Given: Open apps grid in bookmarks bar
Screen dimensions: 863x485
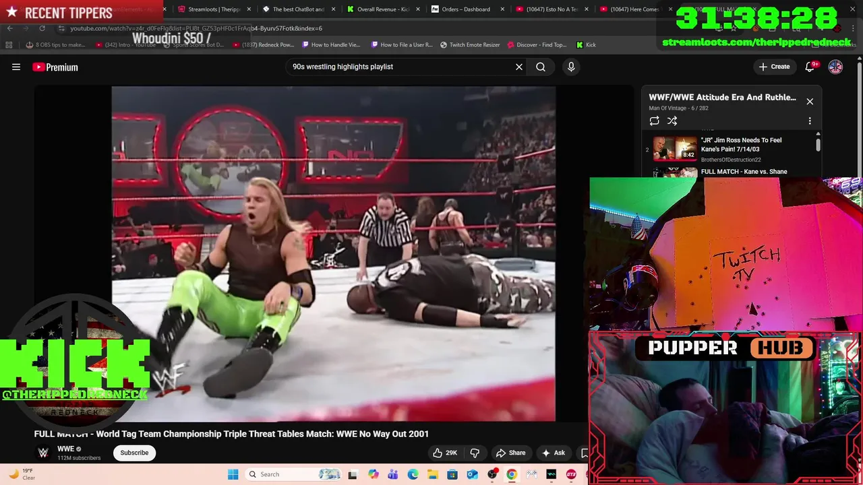Looking at the screenshot, I should point(9,44).
